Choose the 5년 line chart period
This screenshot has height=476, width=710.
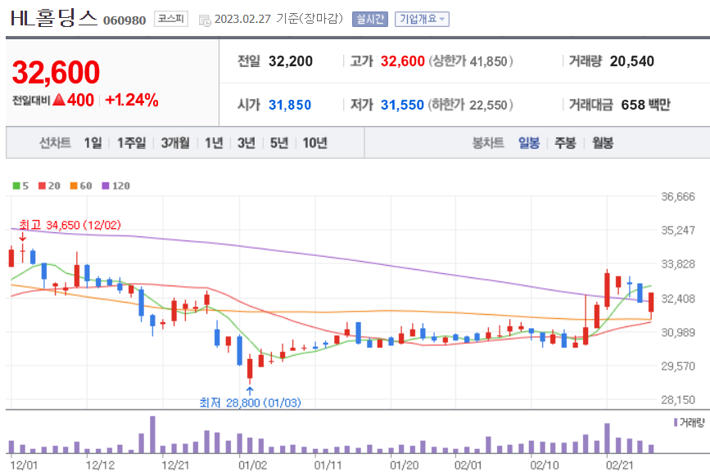(279, 143)
